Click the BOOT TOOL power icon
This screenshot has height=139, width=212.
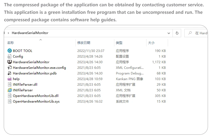(9, 51)
